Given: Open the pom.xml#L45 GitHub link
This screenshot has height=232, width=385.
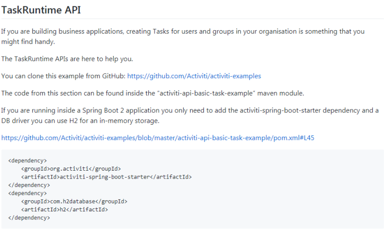Looking at the screenshot, I should 158,138.
